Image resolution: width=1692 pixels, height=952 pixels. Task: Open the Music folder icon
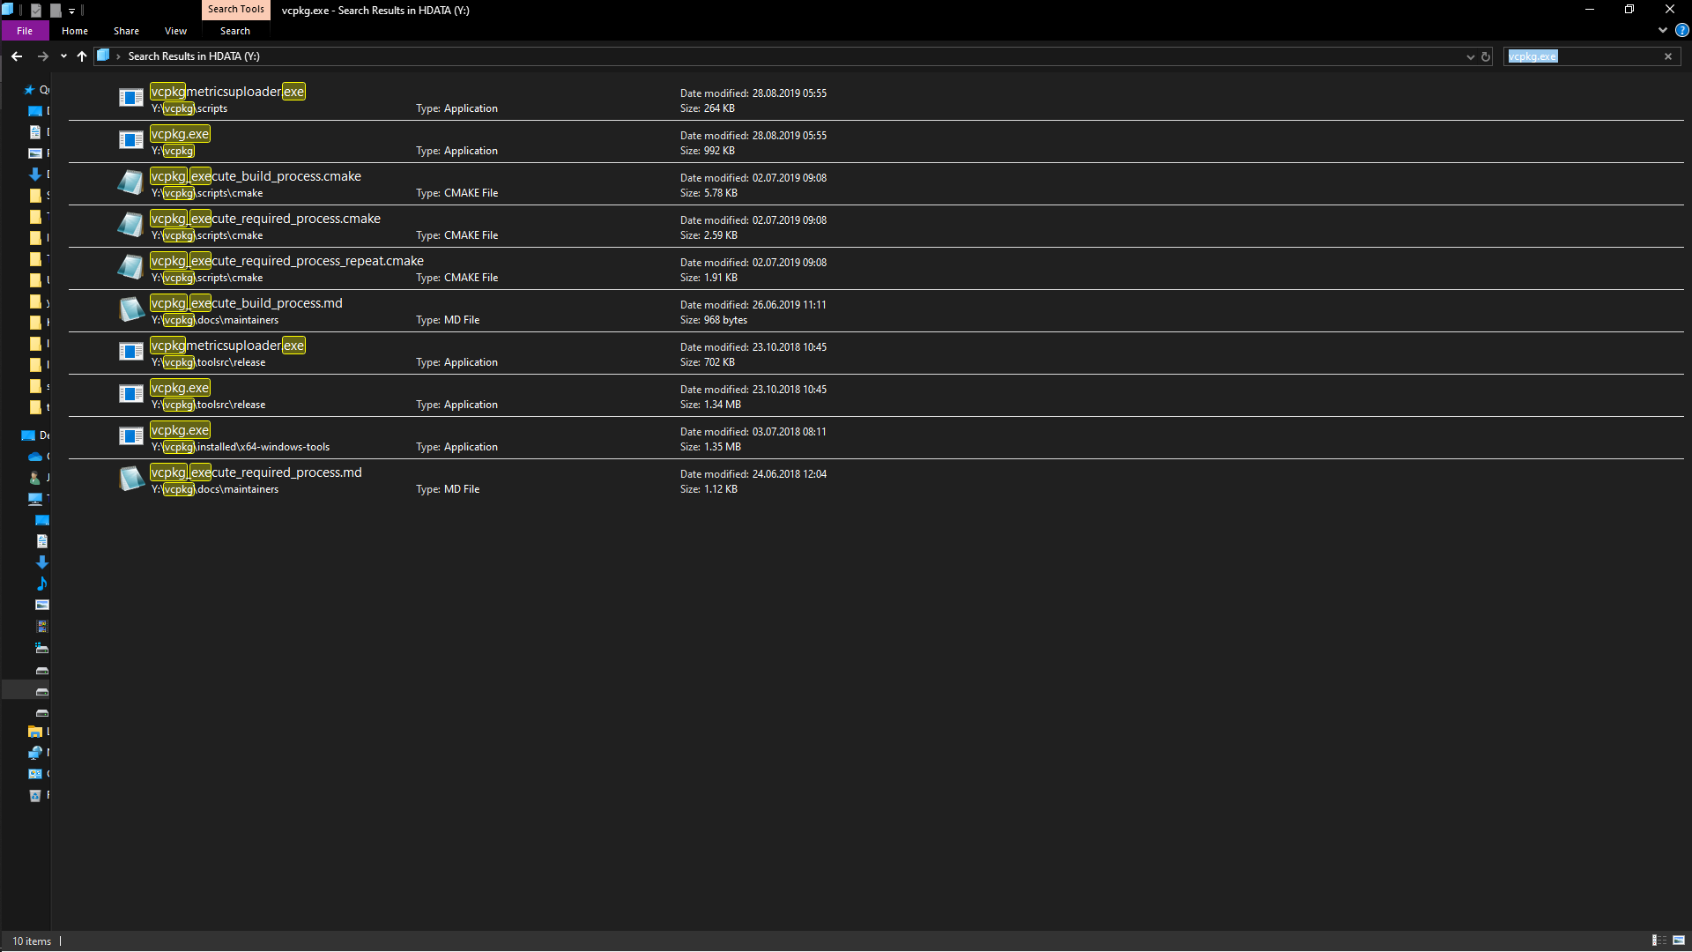(42, 584)
